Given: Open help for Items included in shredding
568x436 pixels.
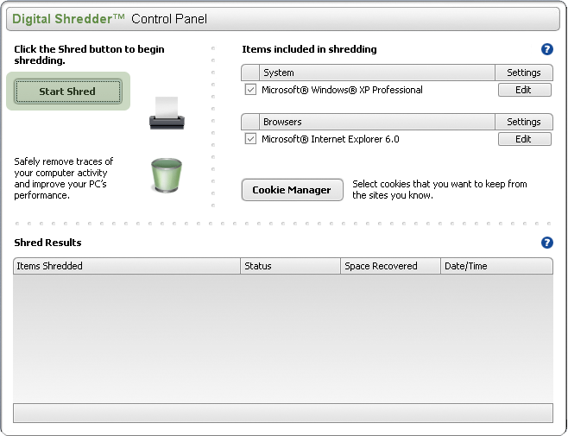Looking at the screenshot, I should [x=546, y=50].
